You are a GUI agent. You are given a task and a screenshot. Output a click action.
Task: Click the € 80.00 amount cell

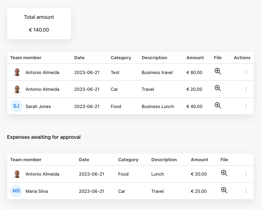[x=195, y=72]
